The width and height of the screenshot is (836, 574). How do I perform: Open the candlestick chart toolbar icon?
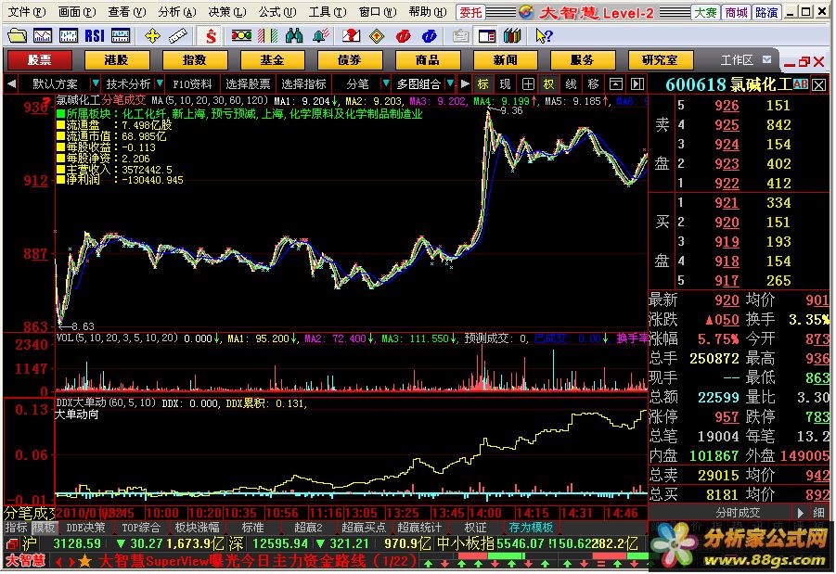pos(69,36)
